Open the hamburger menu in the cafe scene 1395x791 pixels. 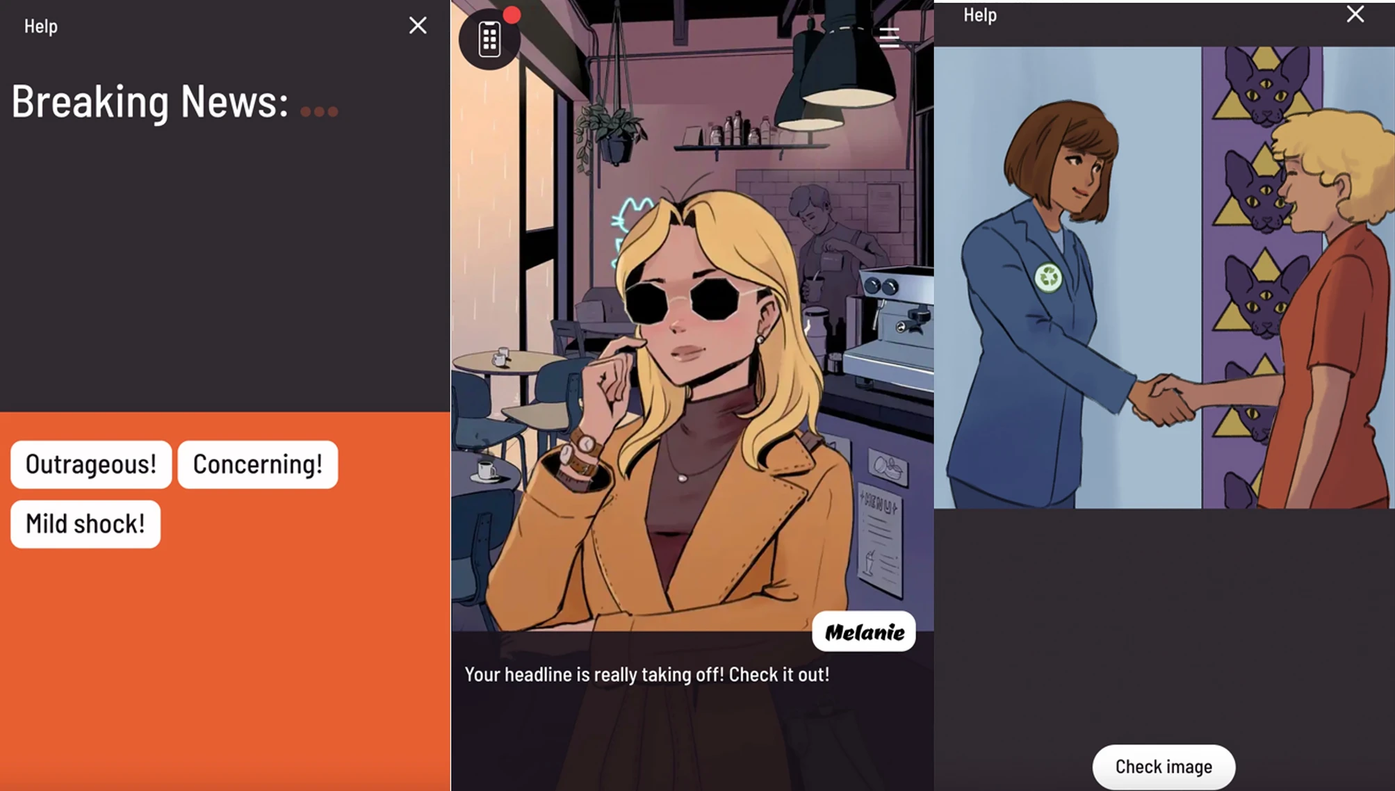coord(889,37)
